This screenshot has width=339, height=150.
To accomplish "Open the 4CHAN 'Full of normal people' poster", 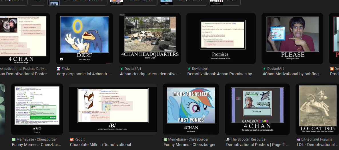I will [x=25, y=38].
